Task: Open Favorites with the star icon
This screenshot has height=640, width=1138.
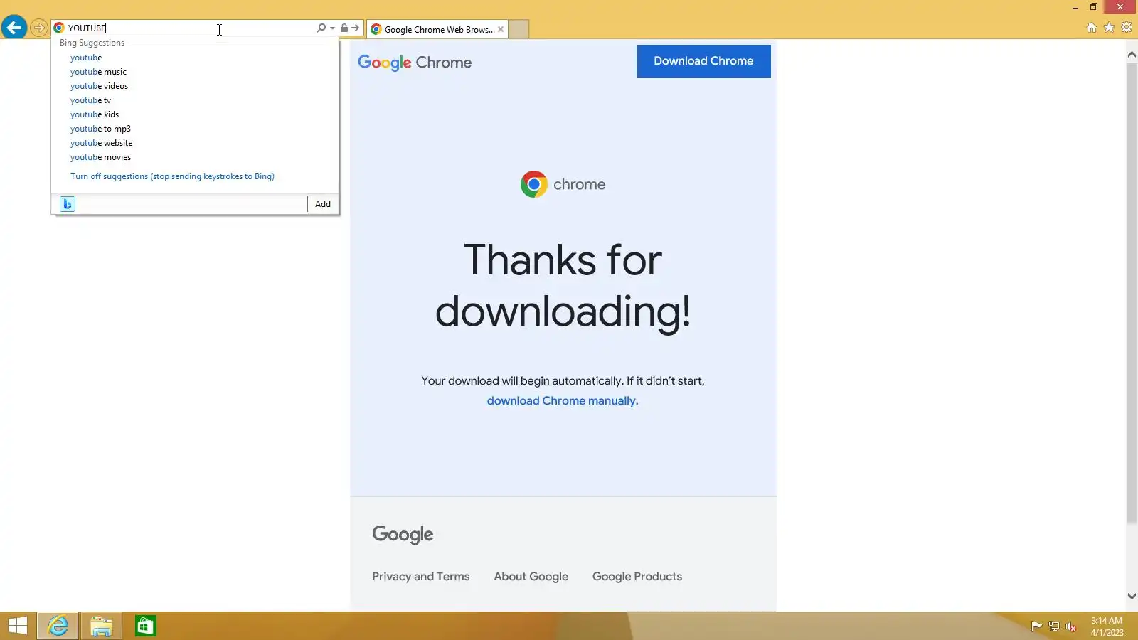Action: (1109, 28)
